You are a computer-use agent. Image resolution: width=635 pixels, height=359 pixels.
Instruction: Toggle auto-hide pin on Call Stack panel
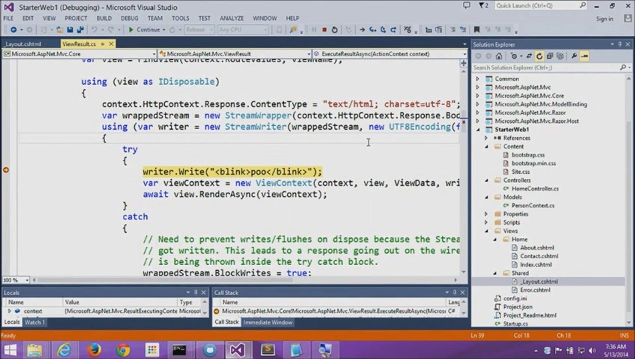tap(454, 293)
